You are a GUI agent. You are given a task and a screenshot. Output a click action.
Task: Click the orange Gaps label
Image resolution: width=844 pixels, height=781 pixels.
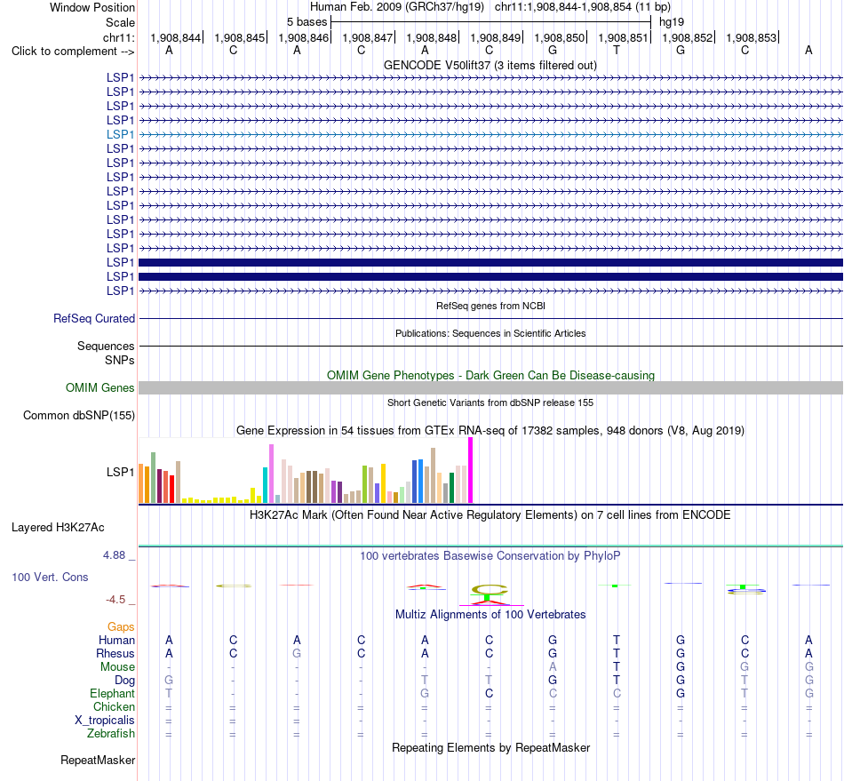[121, 627]
